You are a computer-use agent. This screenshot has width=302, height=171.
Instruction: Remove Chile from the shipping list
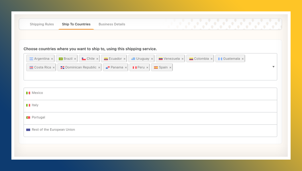point(97,59)
